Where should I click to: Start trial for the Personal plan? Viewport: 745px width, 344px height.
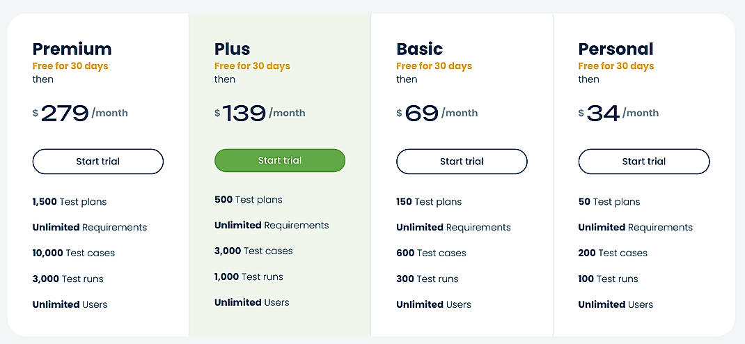(643, 162)
